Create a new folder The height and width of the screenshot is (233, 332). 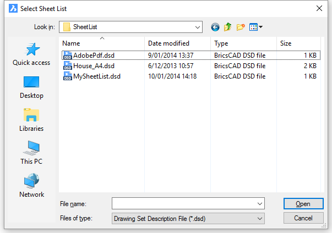[x=241, y=27]
